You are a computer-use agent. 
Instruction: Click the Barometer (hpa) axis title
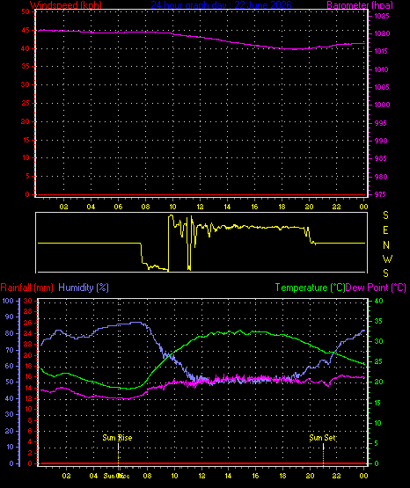click(360, 5)
